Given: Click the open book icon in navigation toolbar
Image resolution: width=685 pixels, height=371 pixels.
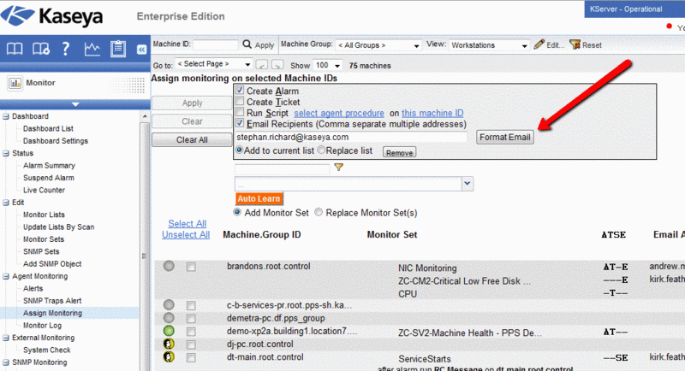Looking at the screenshot, I should [15, 49].
